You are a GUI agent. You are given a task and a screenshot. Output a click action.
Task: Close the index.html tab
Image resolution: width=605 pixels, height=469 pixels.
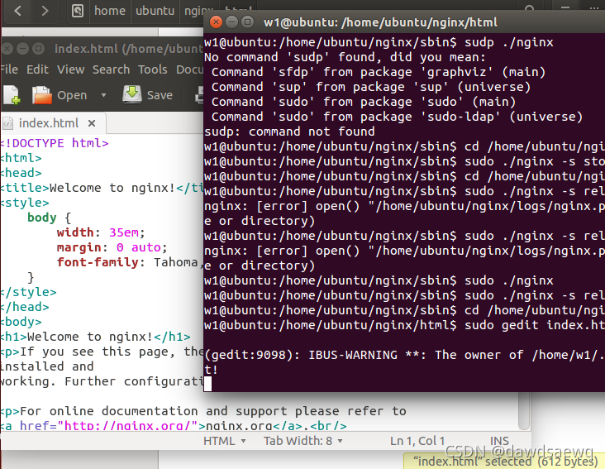tap(92, 123)
